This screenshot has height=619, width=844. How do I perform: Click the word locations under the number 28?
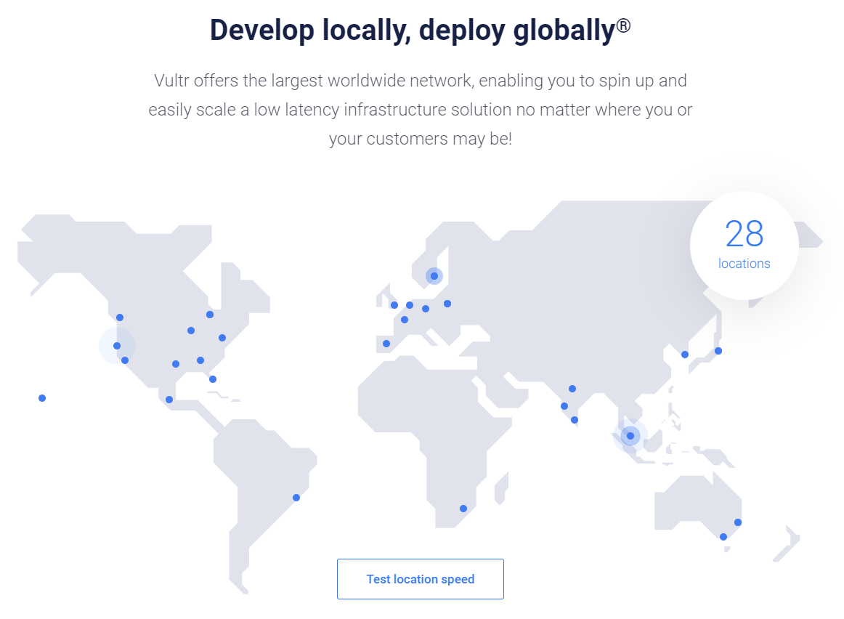point(744,264)
